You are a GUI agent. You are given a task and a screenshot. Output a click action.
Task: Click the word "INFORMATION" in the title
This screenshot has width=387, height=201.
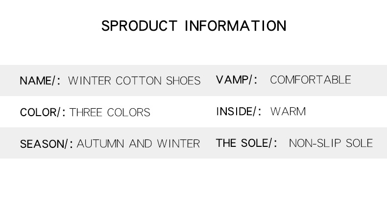click(235, 26)
